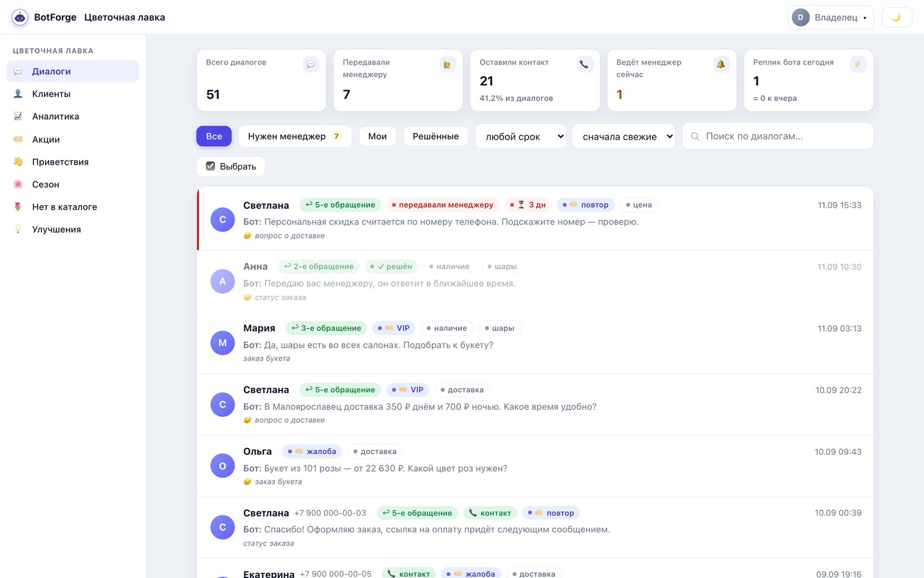
Task: Click the цена tag on Светлана row
Action: [639, 205]
